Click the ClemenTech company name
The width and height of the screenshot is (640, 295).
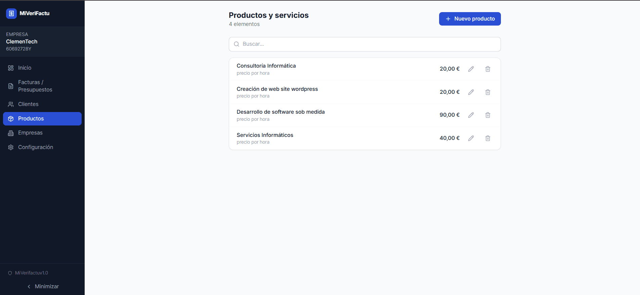coord(22,42)
